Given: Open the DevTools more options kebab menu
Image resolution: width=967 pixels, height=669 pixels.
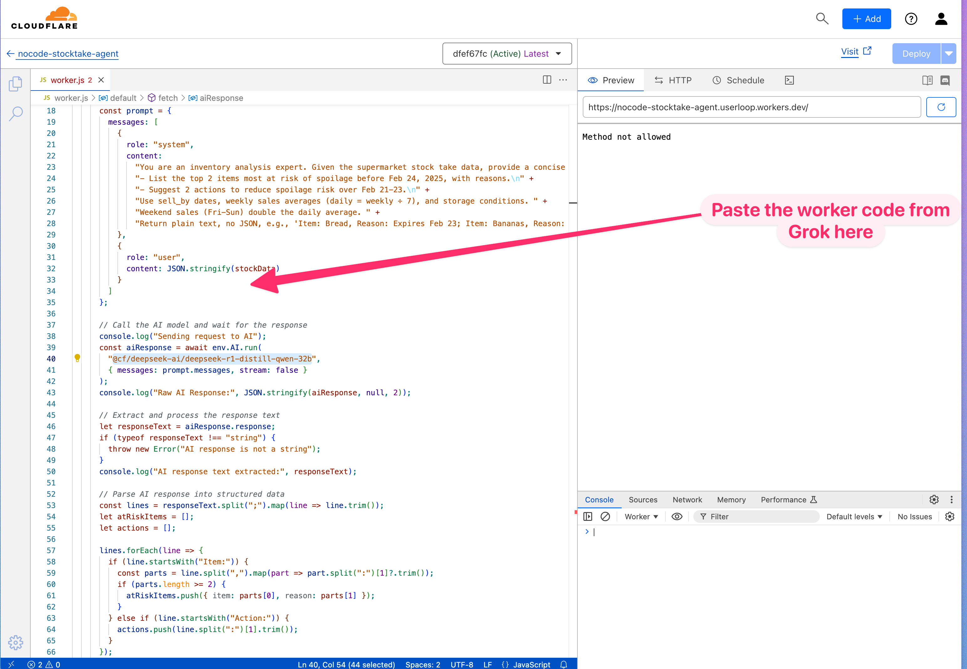Looking at the screenshot, I should coord(951,499).
